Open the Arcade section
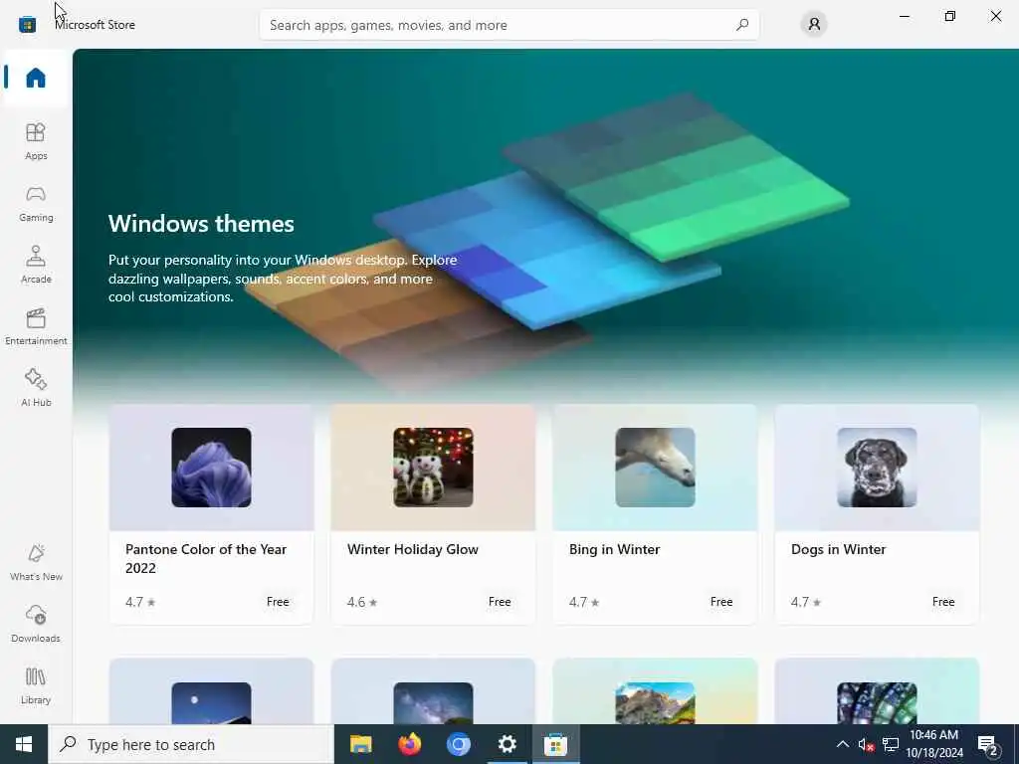The image size is (1019, 764). [36, 265]
